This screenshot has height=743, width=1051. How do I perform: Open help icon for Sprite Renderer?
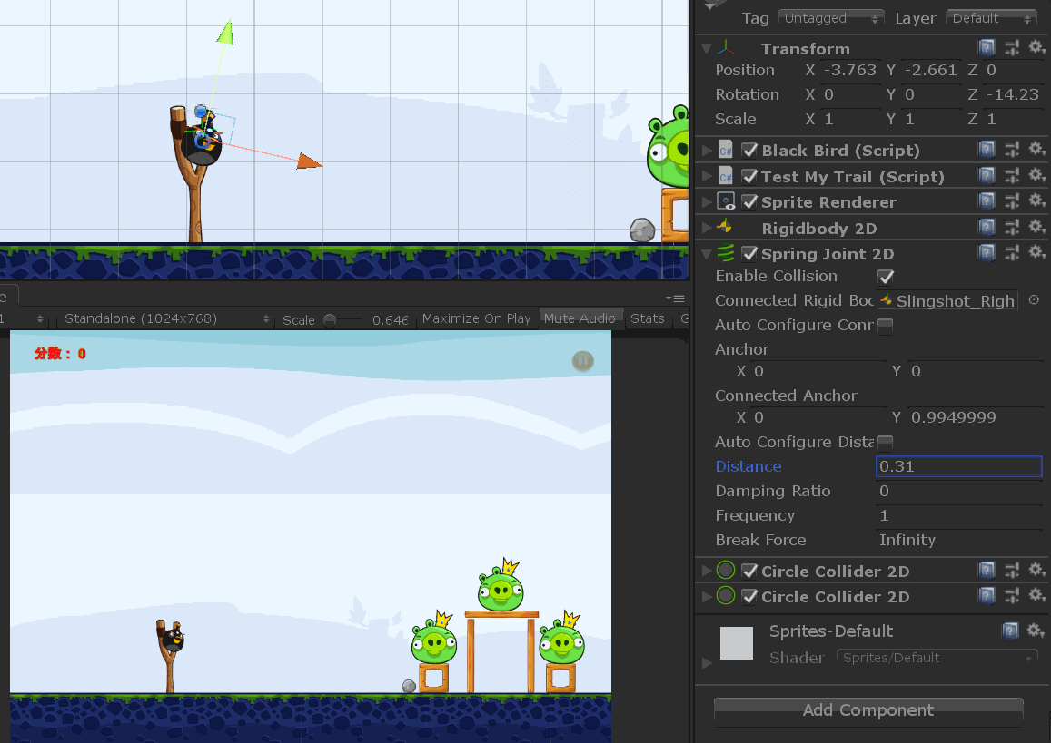point(986,200)
